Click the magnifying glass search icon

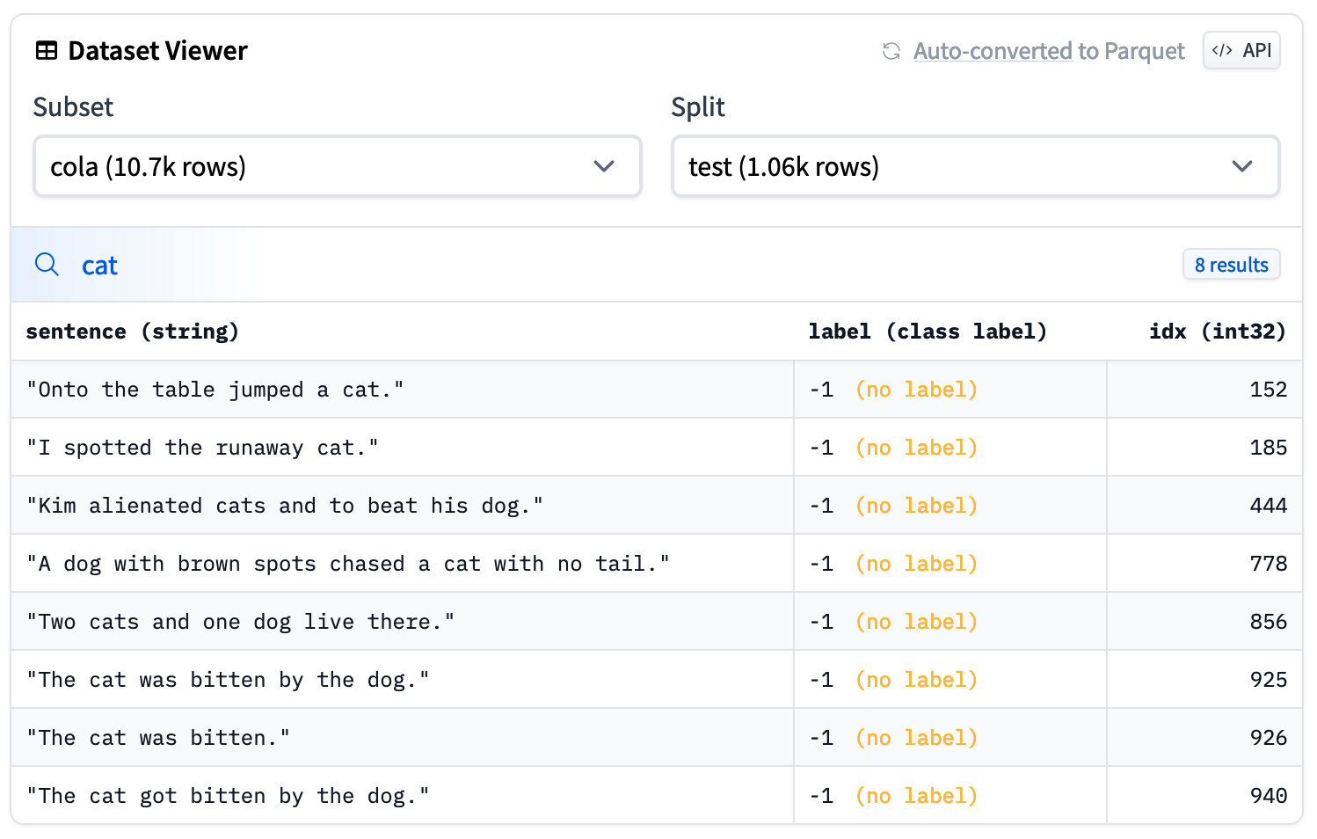pyautogui.click(x=47, y=264)
